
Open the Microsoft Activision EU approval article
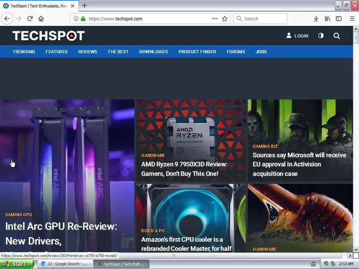tap(299, 164)
